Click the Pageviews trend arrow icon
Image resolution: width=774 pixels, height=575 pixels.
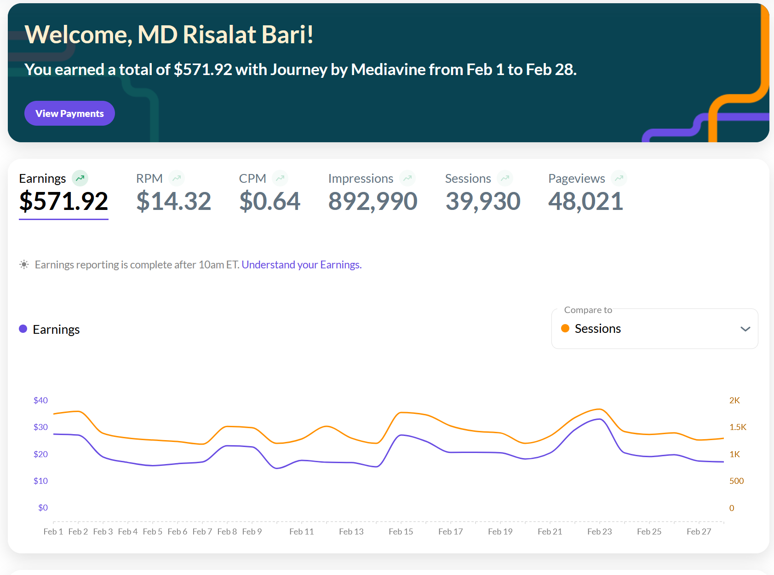click(619, 178)
